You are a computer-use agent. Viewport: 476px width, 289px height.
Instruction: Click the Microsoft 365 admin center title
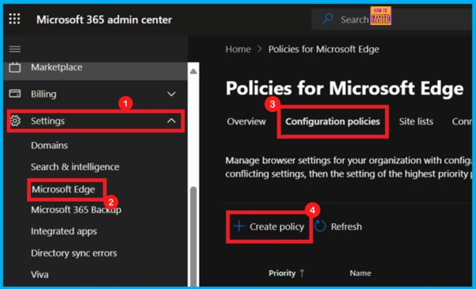coord(104,19)
